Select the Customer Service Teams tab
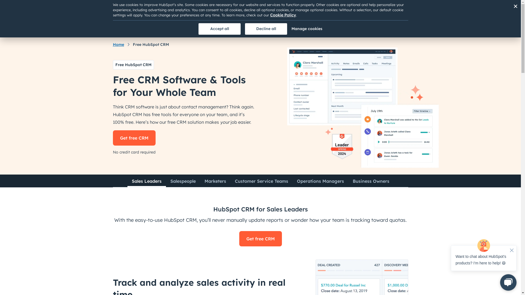The height and width of the screenshot is (295, 525). [261, 181]
